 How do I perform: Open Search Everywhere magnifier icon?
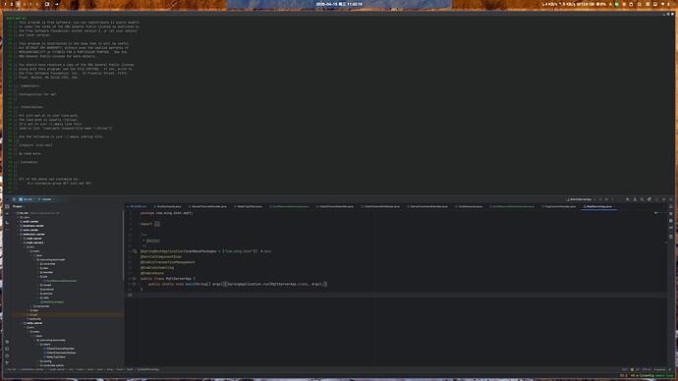click(x=642, y=199)
